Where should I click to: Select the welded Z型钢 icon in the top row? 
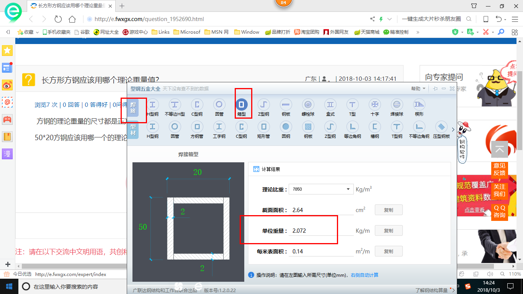[x=263, y=104]
